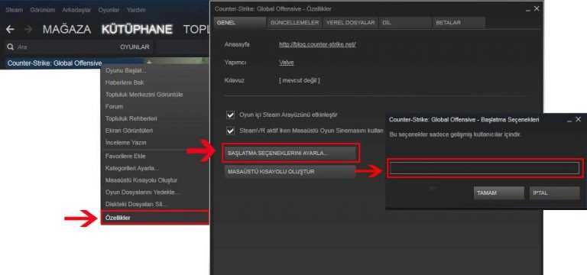
Task: Click the back arrow in Steam navigation
Action: [10, 29]
